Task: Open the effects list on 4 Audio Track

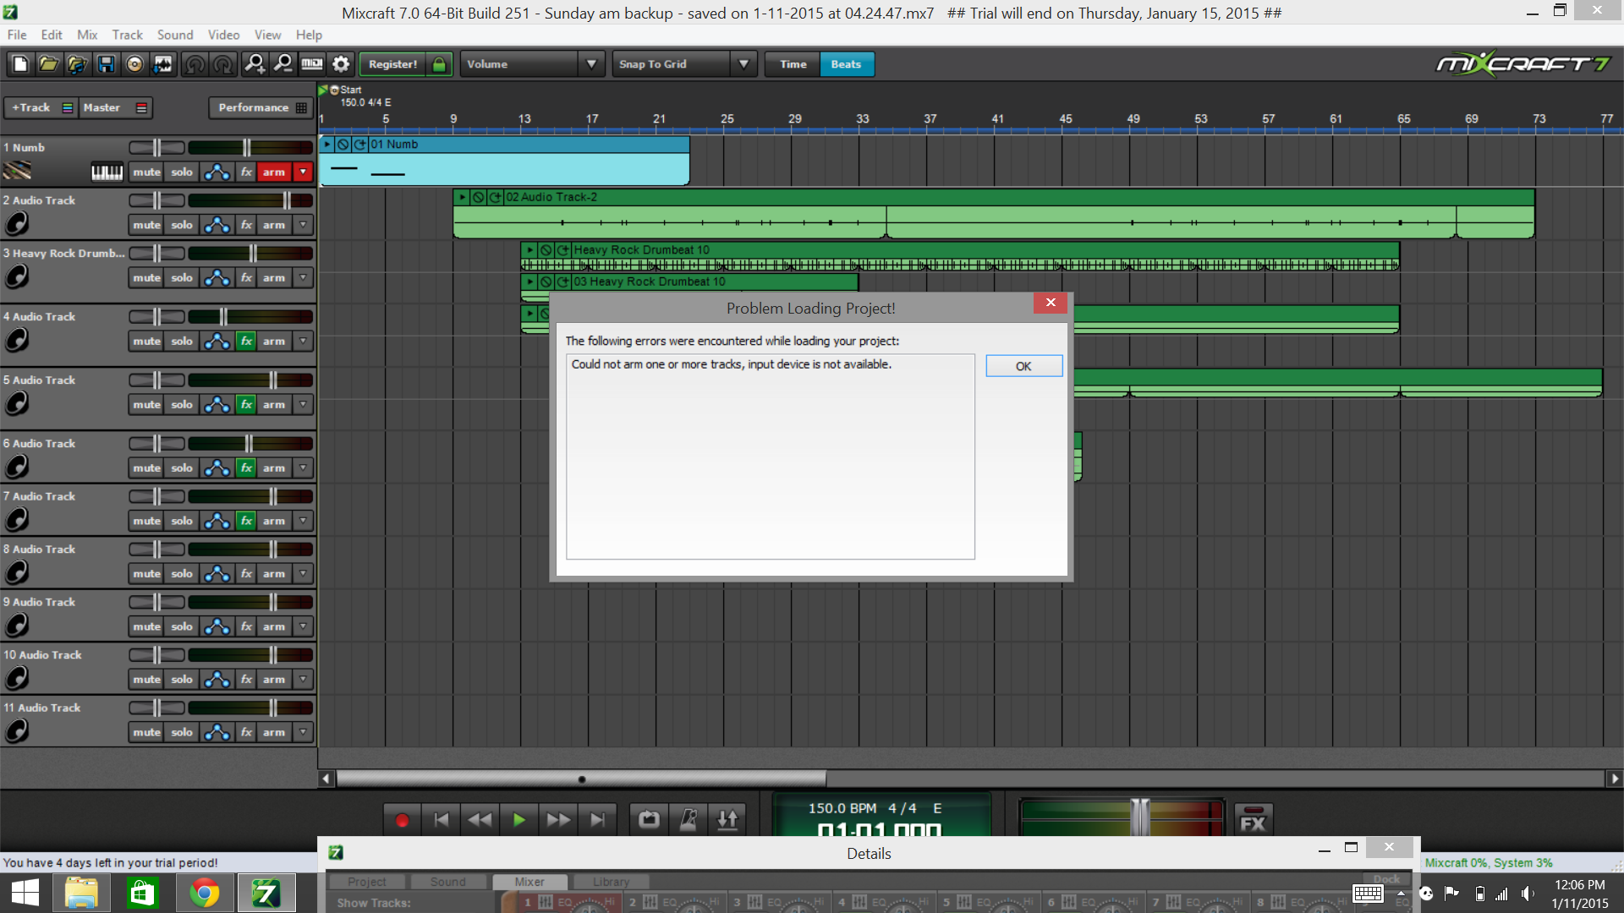Action: 246,342
